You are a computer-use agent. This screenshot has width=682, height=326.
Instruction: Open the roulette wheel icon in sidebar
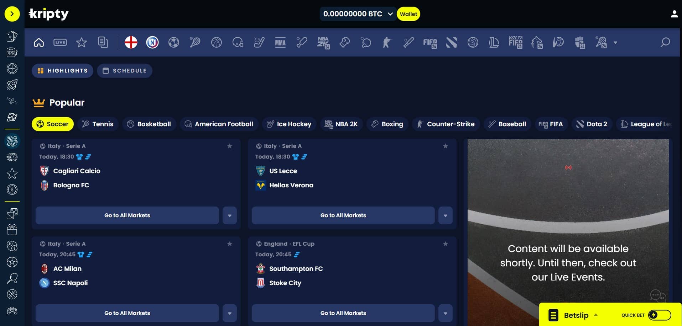pyautogui.click(x=12, y=68)
